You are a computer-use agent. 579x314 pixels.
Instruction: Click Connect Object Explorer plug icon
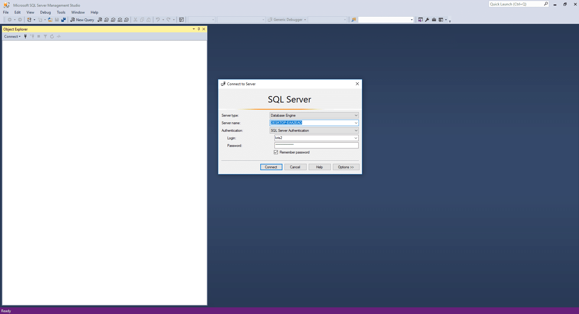[25, 36]
